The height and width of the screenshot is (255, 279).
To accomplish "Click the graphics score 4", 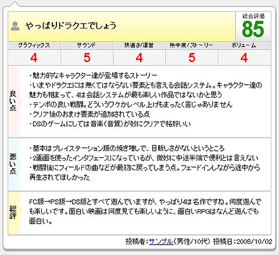I will point(34,58).
